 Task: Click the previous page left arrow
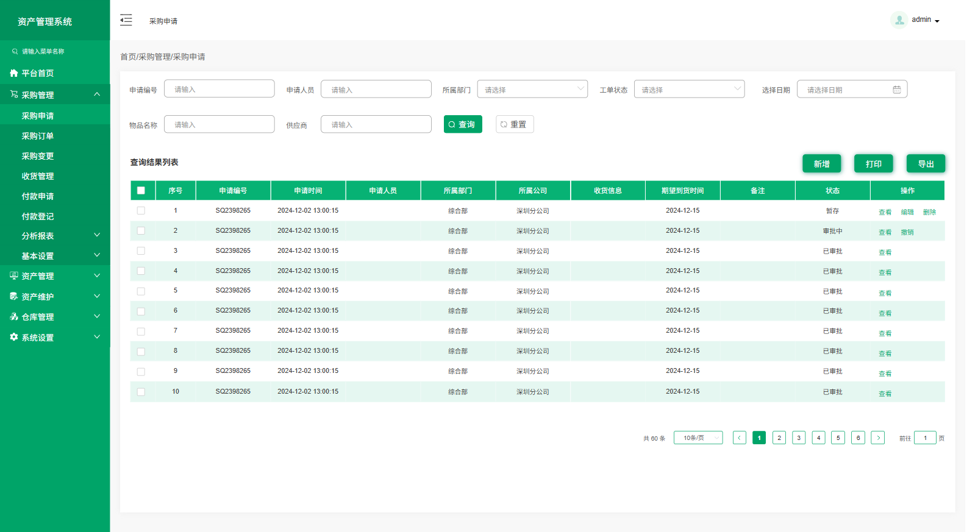[x=739, y=438]
